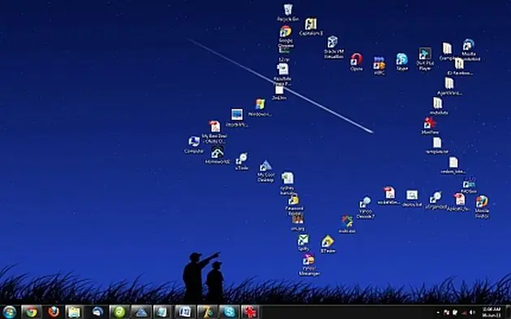Open the Capitalism II desktop shortcut
This screenshot has width=511, height=319.
311,24
